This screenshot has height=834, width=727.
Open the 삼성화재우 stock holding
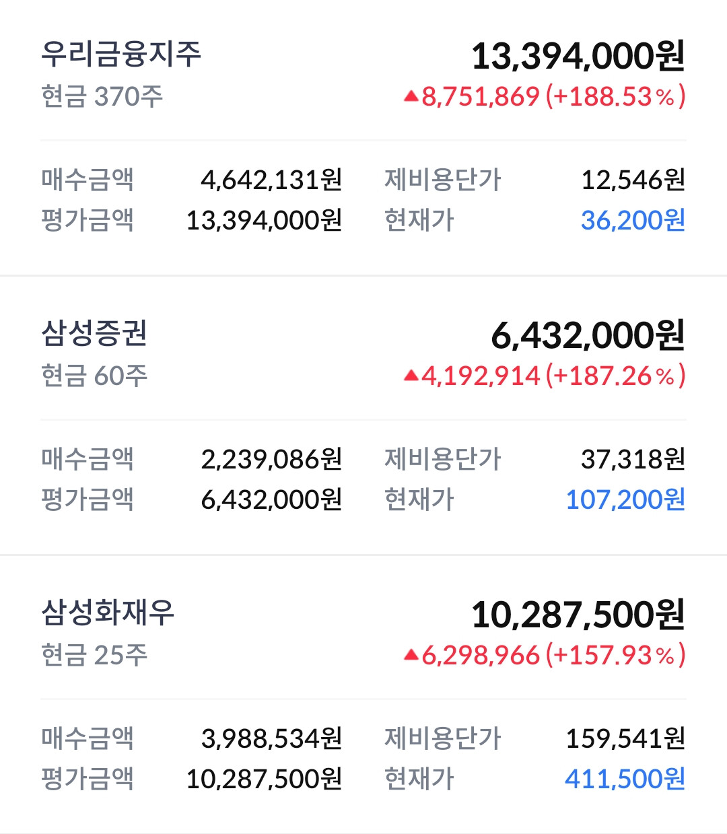(x=363, y=695)
